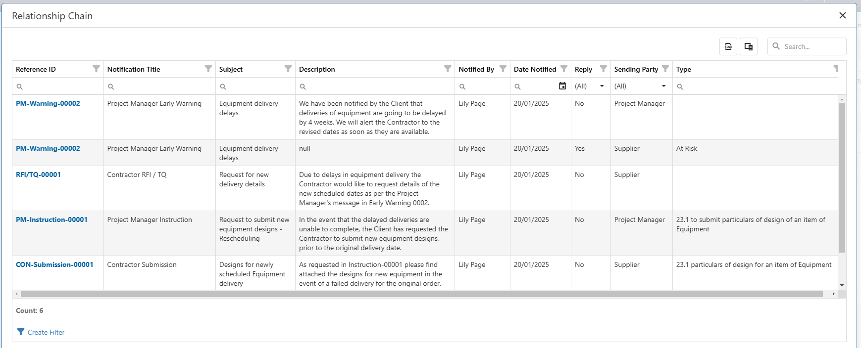Image resolution: width=861 pixels, height=348 pixels.
Task: Click the funnel icon beside Create Filter
Action: pyautogui.click(x=20, y=332)
